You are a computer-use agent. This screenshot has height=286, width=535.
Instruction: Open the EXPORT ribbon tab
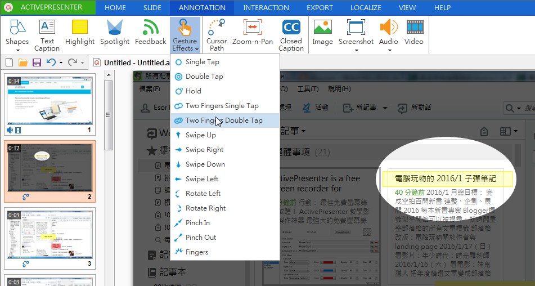[320, 7]
